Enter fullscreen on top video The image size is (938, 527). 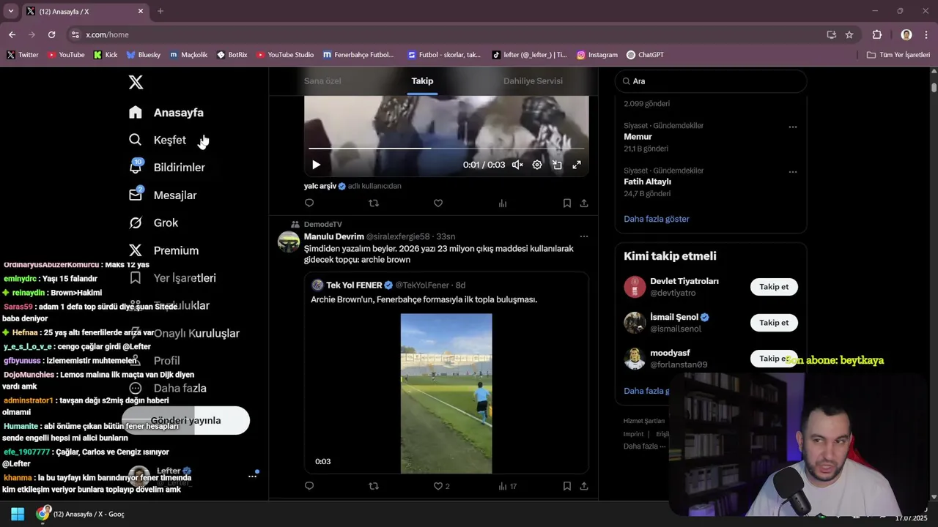click(x=577, y=165)
